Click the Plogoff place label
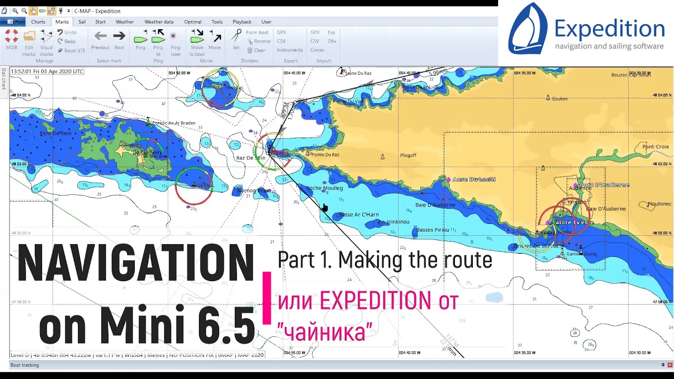Screen dimensions: 674x379 tap(408, 155)
